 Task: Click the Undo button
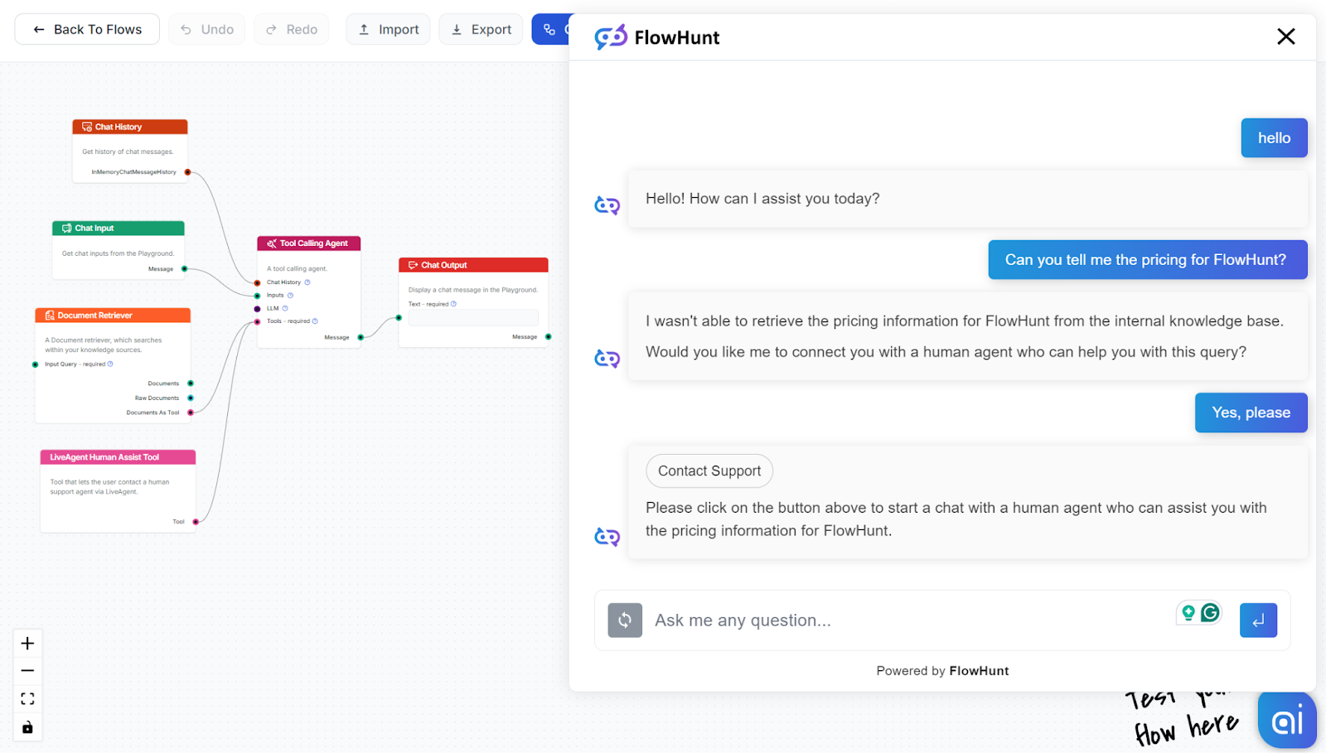click(x=207, y=29)
